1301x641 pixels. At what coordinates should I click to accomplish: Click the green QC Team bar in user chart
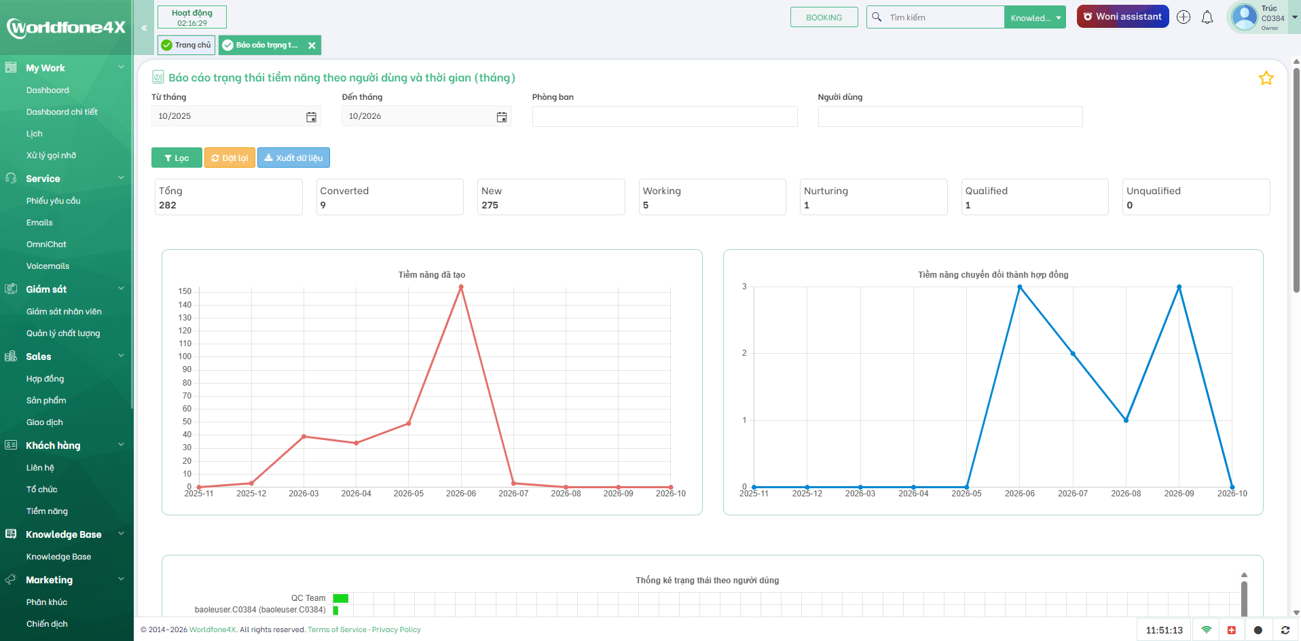(341, 598)
